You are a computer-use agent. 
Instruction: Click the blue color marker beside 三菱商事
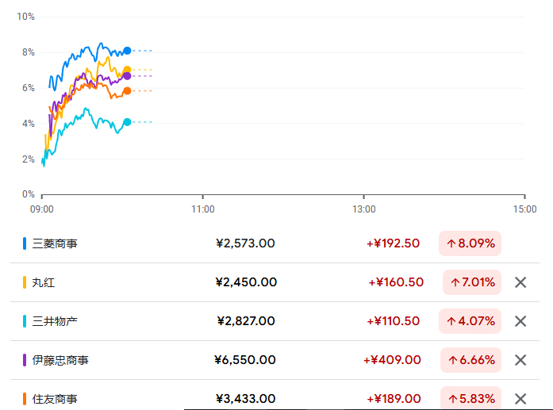click(25, 243)
